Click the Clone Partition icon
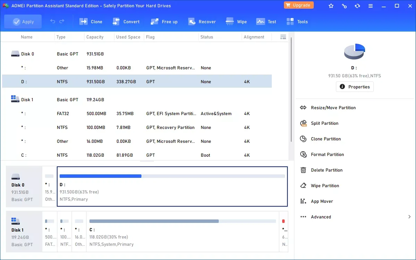The width and height of the screenshot is (416, 260). [303, 139]
